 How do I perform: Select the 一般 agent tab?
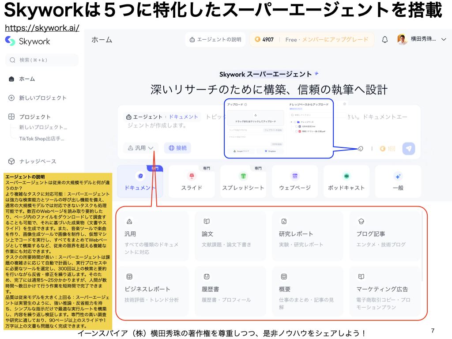[398, 181]
